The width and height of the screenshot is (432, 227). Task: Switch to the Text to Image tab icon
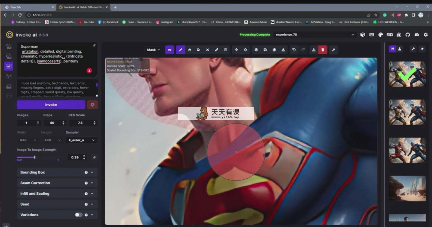click(9, 46)
